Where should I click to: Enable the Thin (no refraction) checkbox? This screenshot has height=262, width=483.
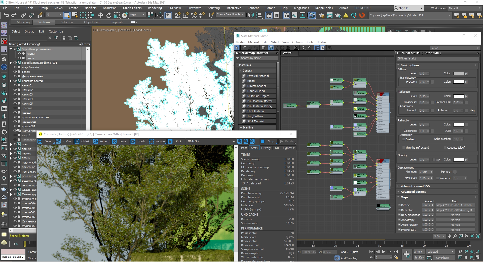click(404, 148)
